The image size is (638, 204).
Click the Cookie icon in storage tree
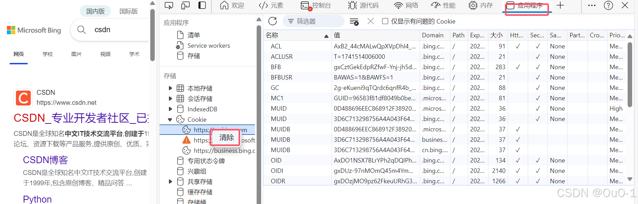coord(180,119)
